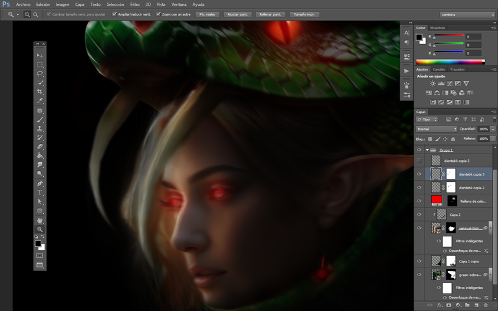Open Character panel icon in side dock
This screenshot has height=311, width=498.
tap(407, 32)
